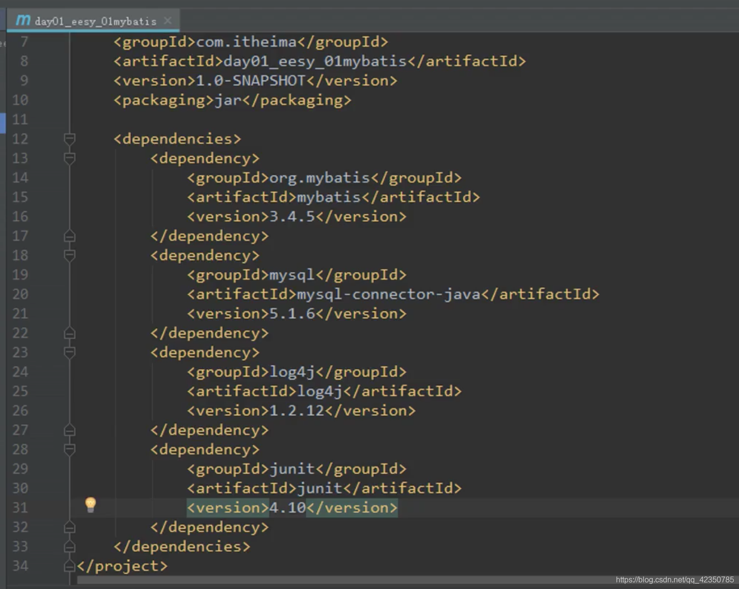
Task: Click the Maven 'm' file icon on tab
Action: (x=23, y=20)
